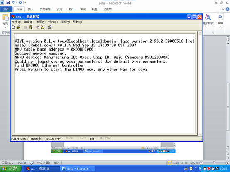Select Web Layout view button
The image size is (230, 172).
pos(178,163)
